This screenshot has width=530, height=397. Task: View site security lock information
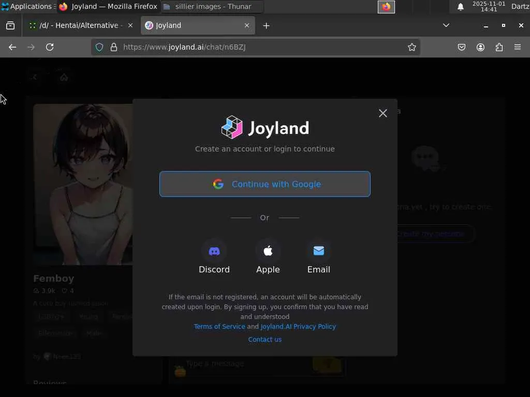pyautogui.click(x=114, y=47)
